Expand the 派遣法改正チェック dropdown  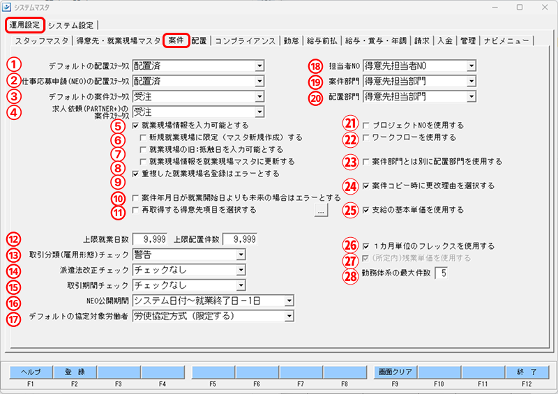[x=241, y=270]
